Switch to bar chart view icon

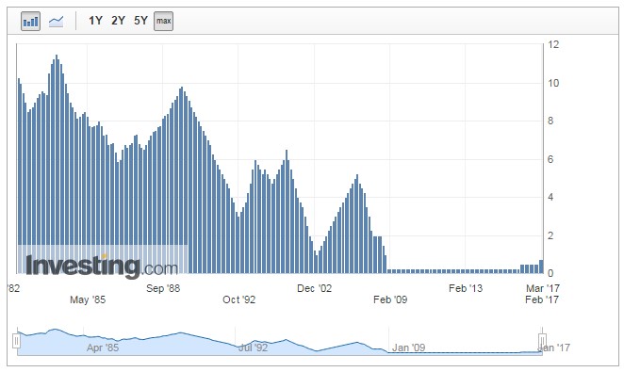click(x=31, y=21)
